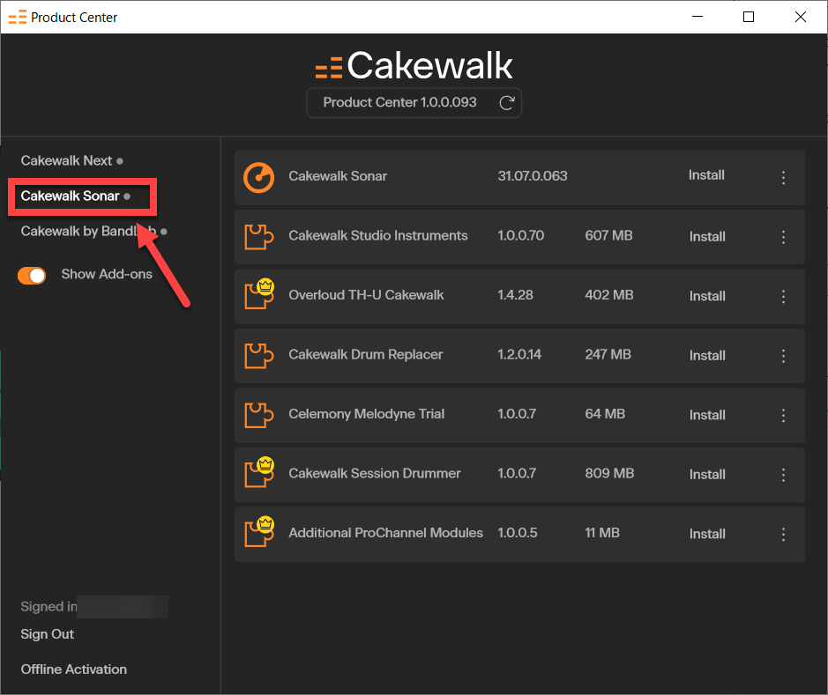Click the 809 MB size value

click(x=609, y=474)
